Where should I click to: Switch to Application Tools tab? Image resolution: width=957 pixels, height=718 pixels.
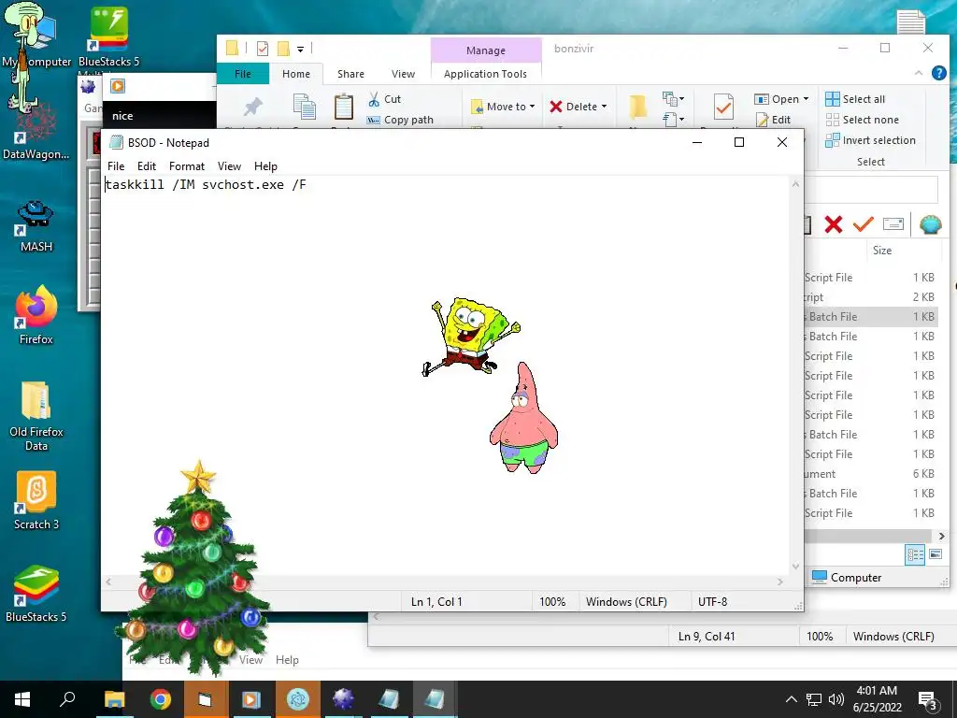(485, 74)
